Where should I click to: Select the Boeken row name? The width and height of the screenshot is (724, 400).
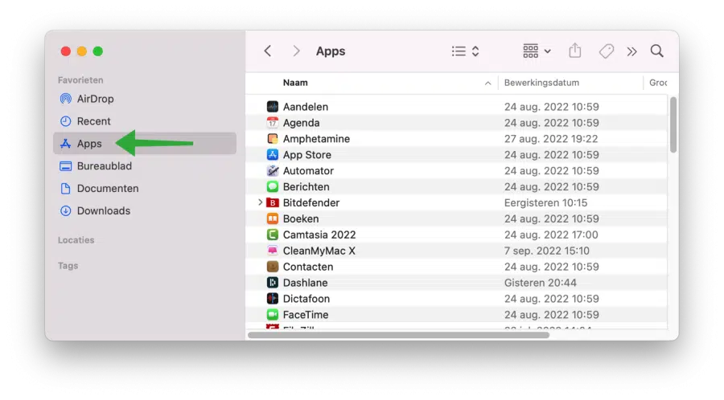301,218
